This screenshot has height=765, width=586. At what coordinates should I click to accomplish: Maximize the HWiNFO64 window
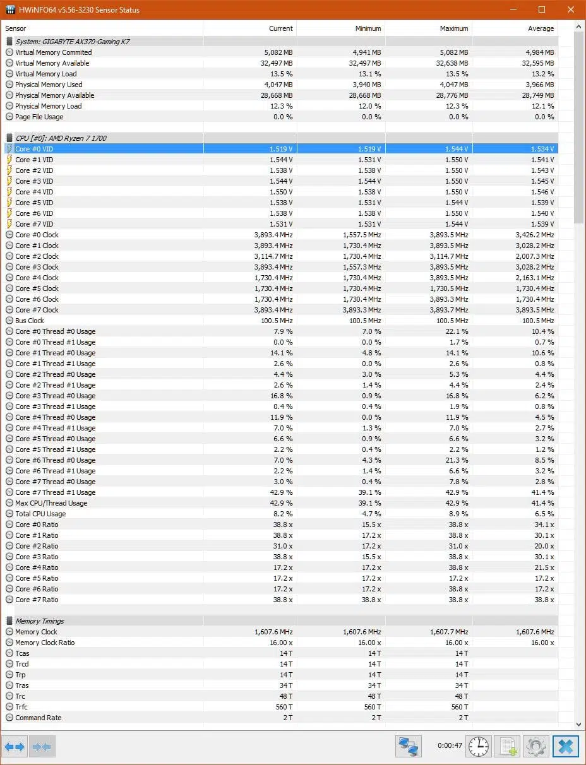tap(542, 9)
